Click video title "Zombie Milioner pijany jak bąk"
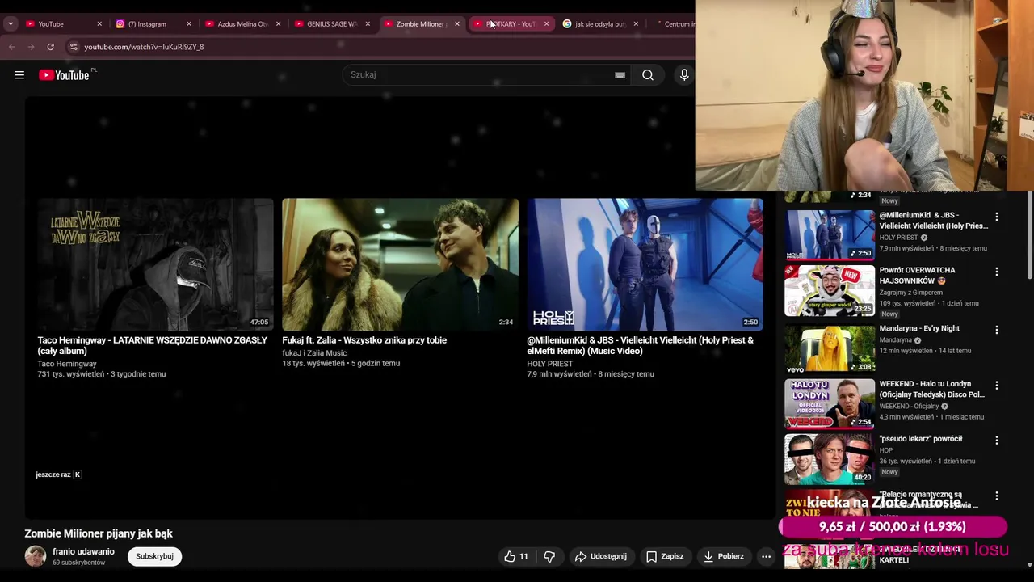This screenshot has width=1034, height=582. point(99,533)
